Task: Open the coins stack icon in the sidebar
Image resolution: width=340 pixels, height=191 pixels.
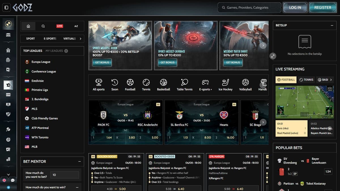Action: 8,159
